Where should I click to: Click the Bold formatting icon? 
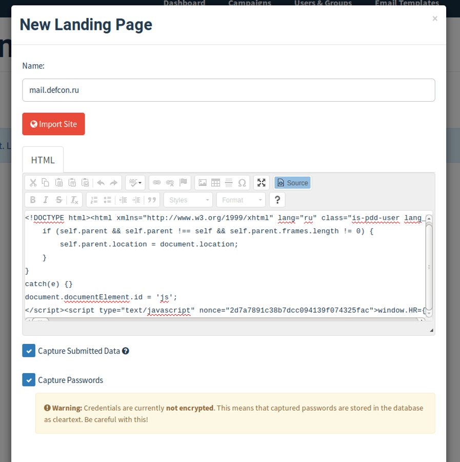[33, 200]
